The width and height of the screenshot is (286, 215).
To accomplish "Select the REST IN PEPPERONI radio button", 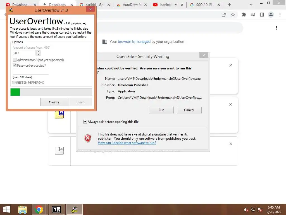I will (x=14, y=83).
